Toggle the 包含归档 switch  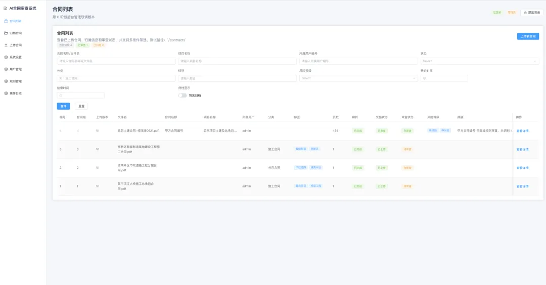[x=183, y=96]
